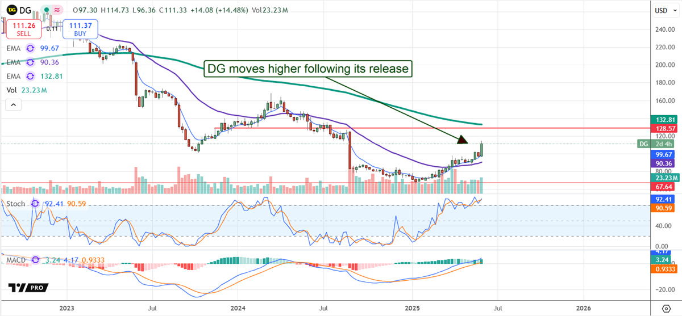Click the 240.00 price axis label
Viewport: 682px width, 316px height.
pos(664,30)
